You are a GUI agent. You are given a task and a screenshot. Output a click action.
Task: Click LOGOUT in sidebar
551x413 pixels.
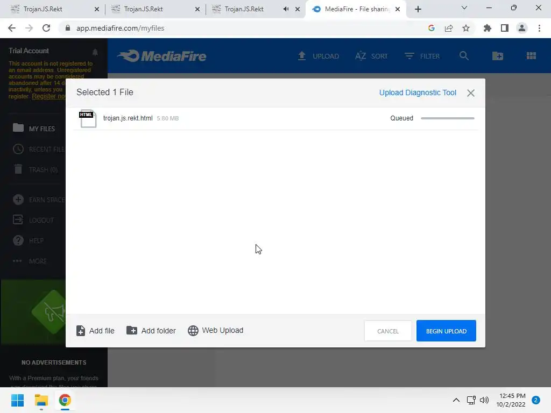(x=33, y=220)
